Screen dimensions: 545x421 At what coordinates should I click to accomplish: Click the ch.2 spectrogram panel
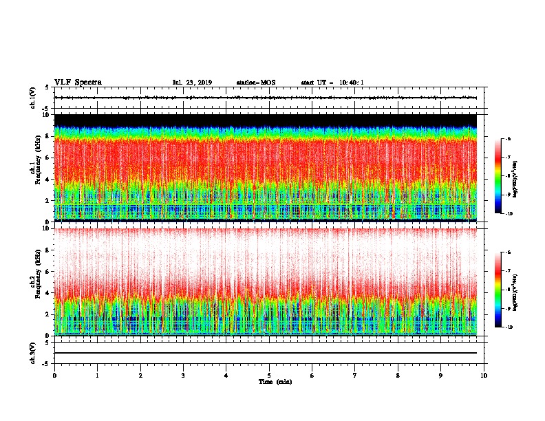coord(266,282)
